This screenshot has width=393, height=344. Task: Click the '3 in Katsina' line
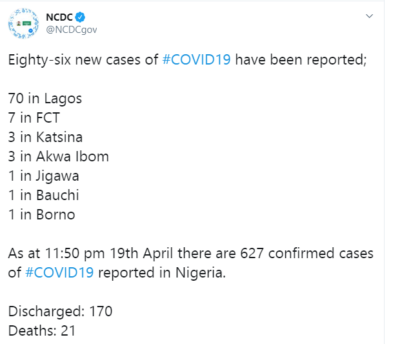pos(45,137)
